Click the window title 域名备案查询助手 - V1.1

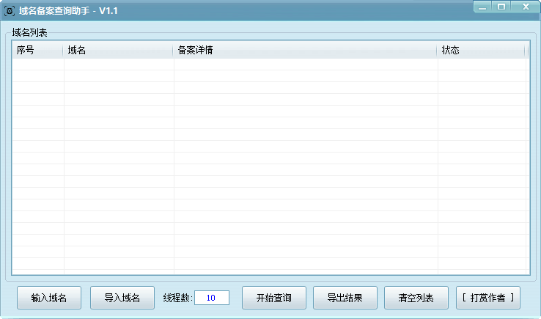pos(68,11)
